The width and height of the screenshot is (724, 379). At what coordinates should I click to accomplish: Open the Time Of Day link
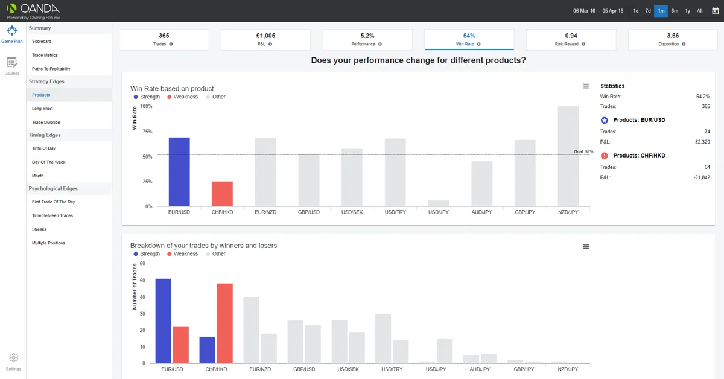69,148
